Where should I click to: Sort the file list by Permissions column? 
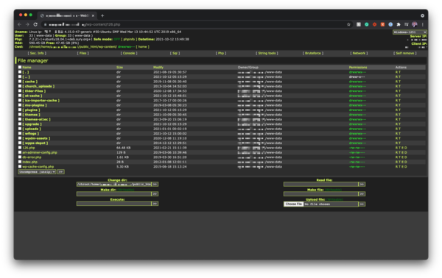[358, 67]
